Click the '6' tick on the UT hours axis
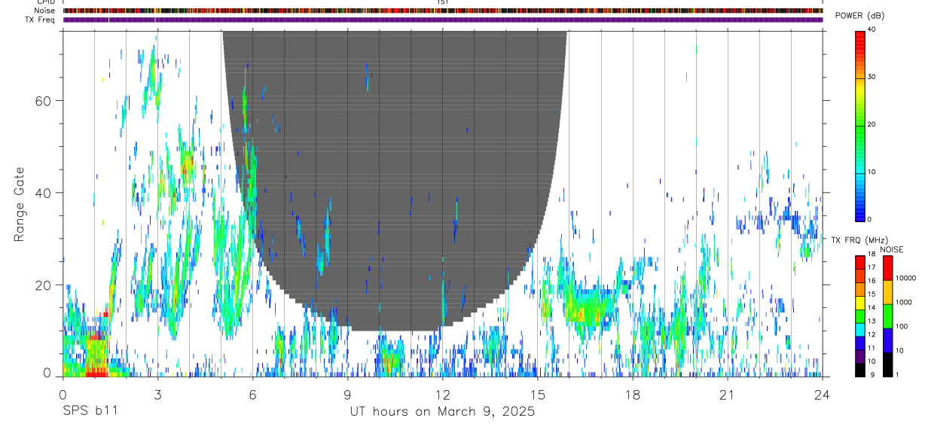Image resolution: width=925 pixels, height=427 pixels. (x=252, y=395)
